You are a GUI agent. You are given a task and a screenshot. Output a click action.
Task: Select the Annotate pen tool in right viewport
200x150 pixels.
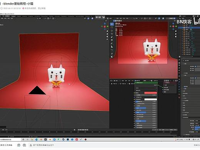pyautogui.click(x=112, y=43)
